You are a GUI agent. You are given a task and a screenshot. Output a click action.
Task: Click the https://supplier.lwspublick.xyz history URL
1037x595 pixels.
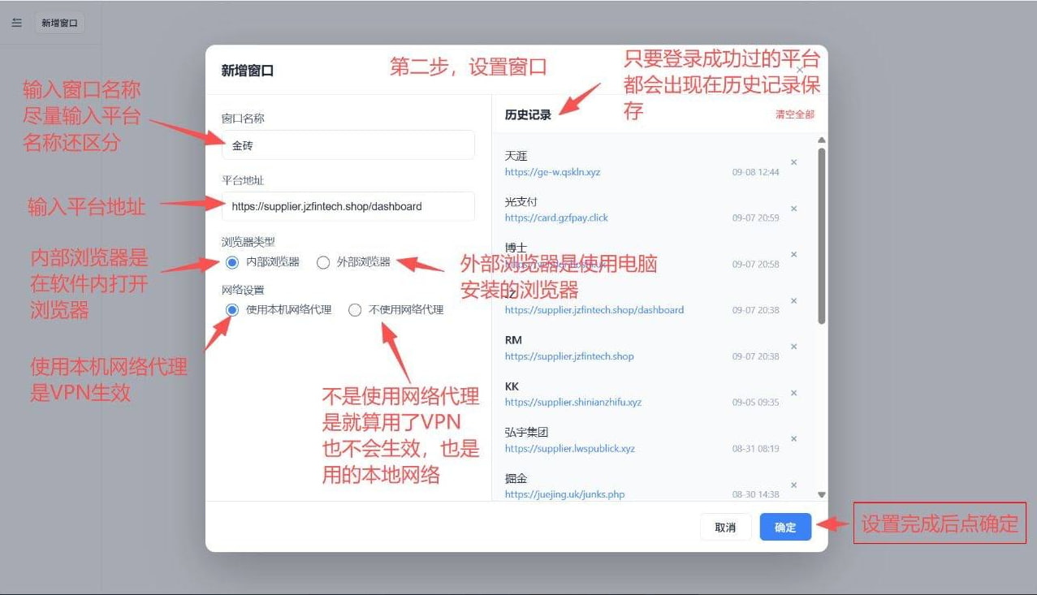point(570,449)
